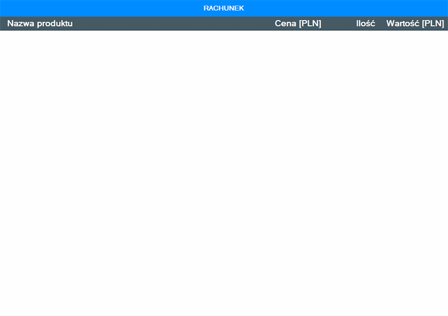448x316 pixels.
Task: Click the word Cena in the header row
Action: tap(285, 23)
